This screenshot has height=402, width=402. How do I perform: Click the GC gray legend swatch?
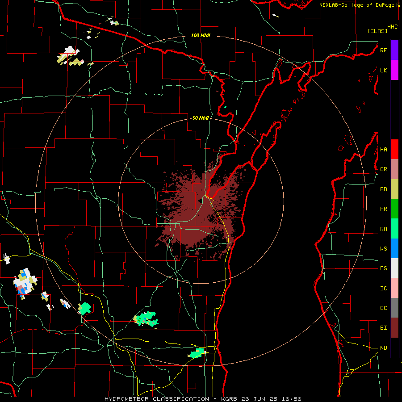[394, 308]
